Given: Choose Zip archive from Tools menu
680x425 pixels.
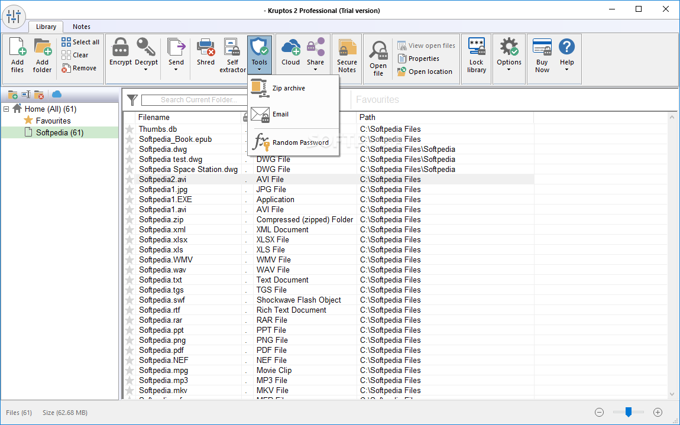Looking at the screenshot, I should click(x=293, y=88).
